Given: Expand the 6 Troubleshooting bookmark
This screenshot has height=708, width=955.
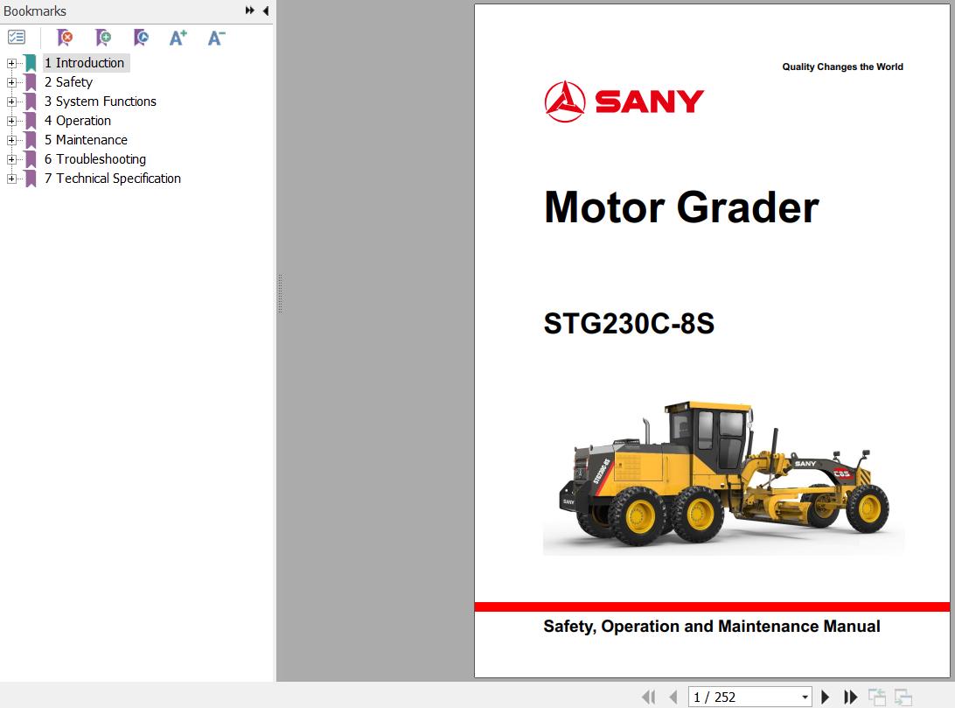Looking at the screenshot, I should [11, 159].
